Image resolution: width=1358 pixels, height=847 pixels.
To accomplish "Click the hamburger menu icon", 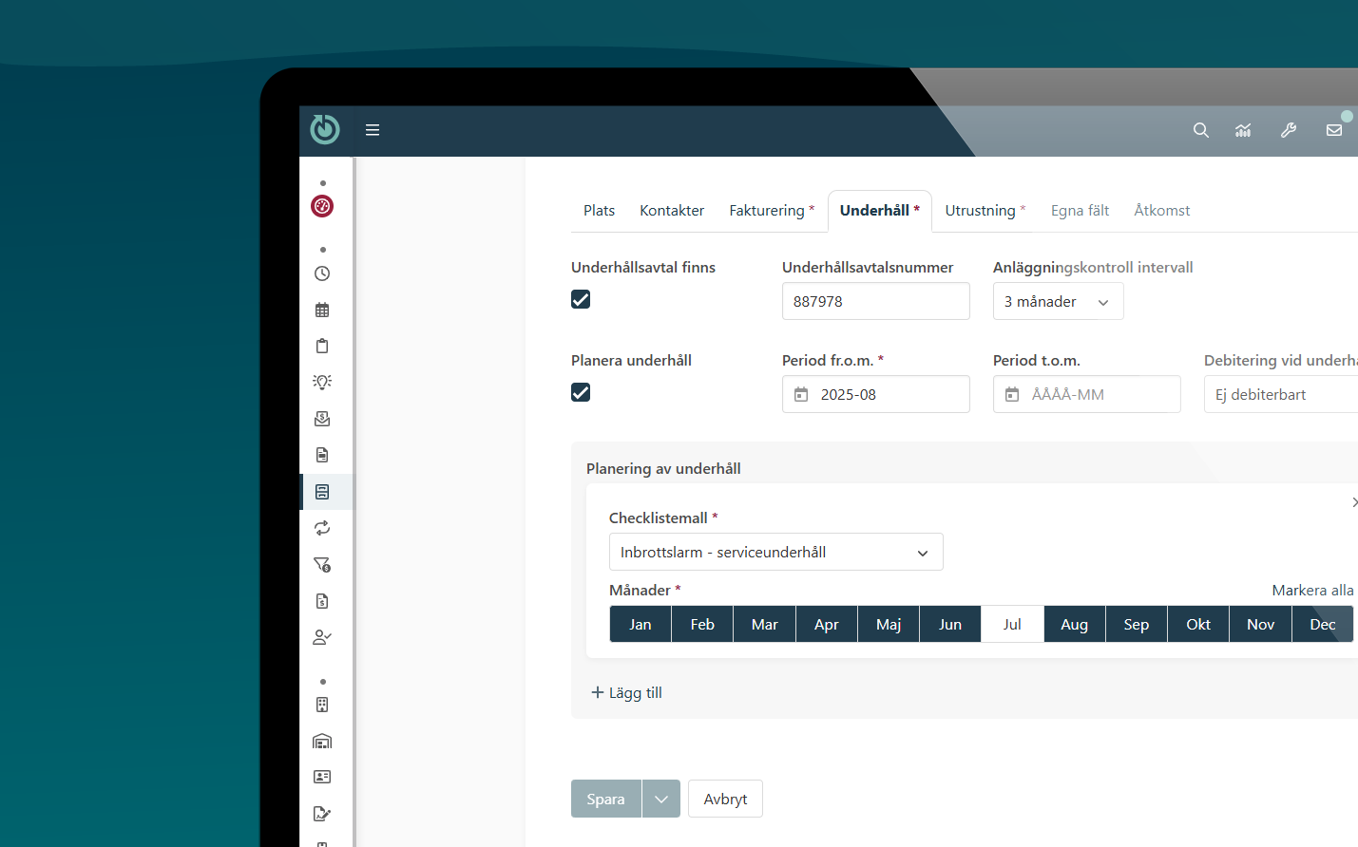I will (x=373, y=130).
